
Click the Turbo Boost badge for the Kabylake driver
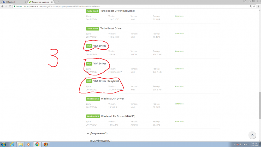click(x=93, y=11)
